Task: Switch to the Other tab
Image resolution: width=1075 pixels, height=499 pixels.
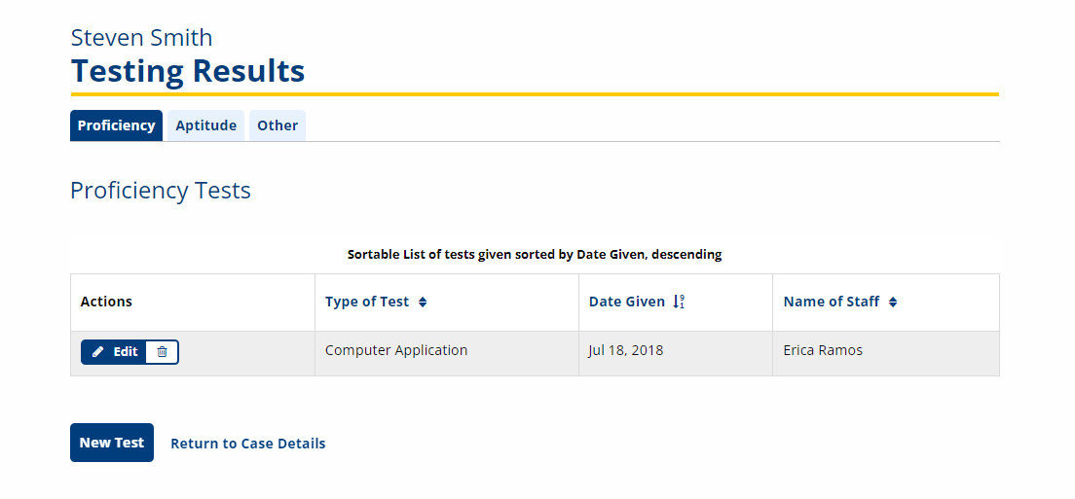Action: [x=278, y=125]
